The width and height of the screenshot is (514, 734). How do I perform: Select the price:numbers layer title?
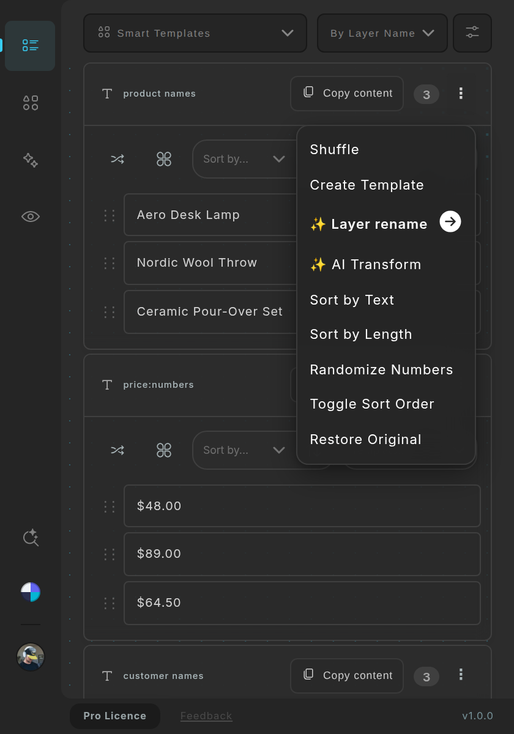click(x=158, y=385)
